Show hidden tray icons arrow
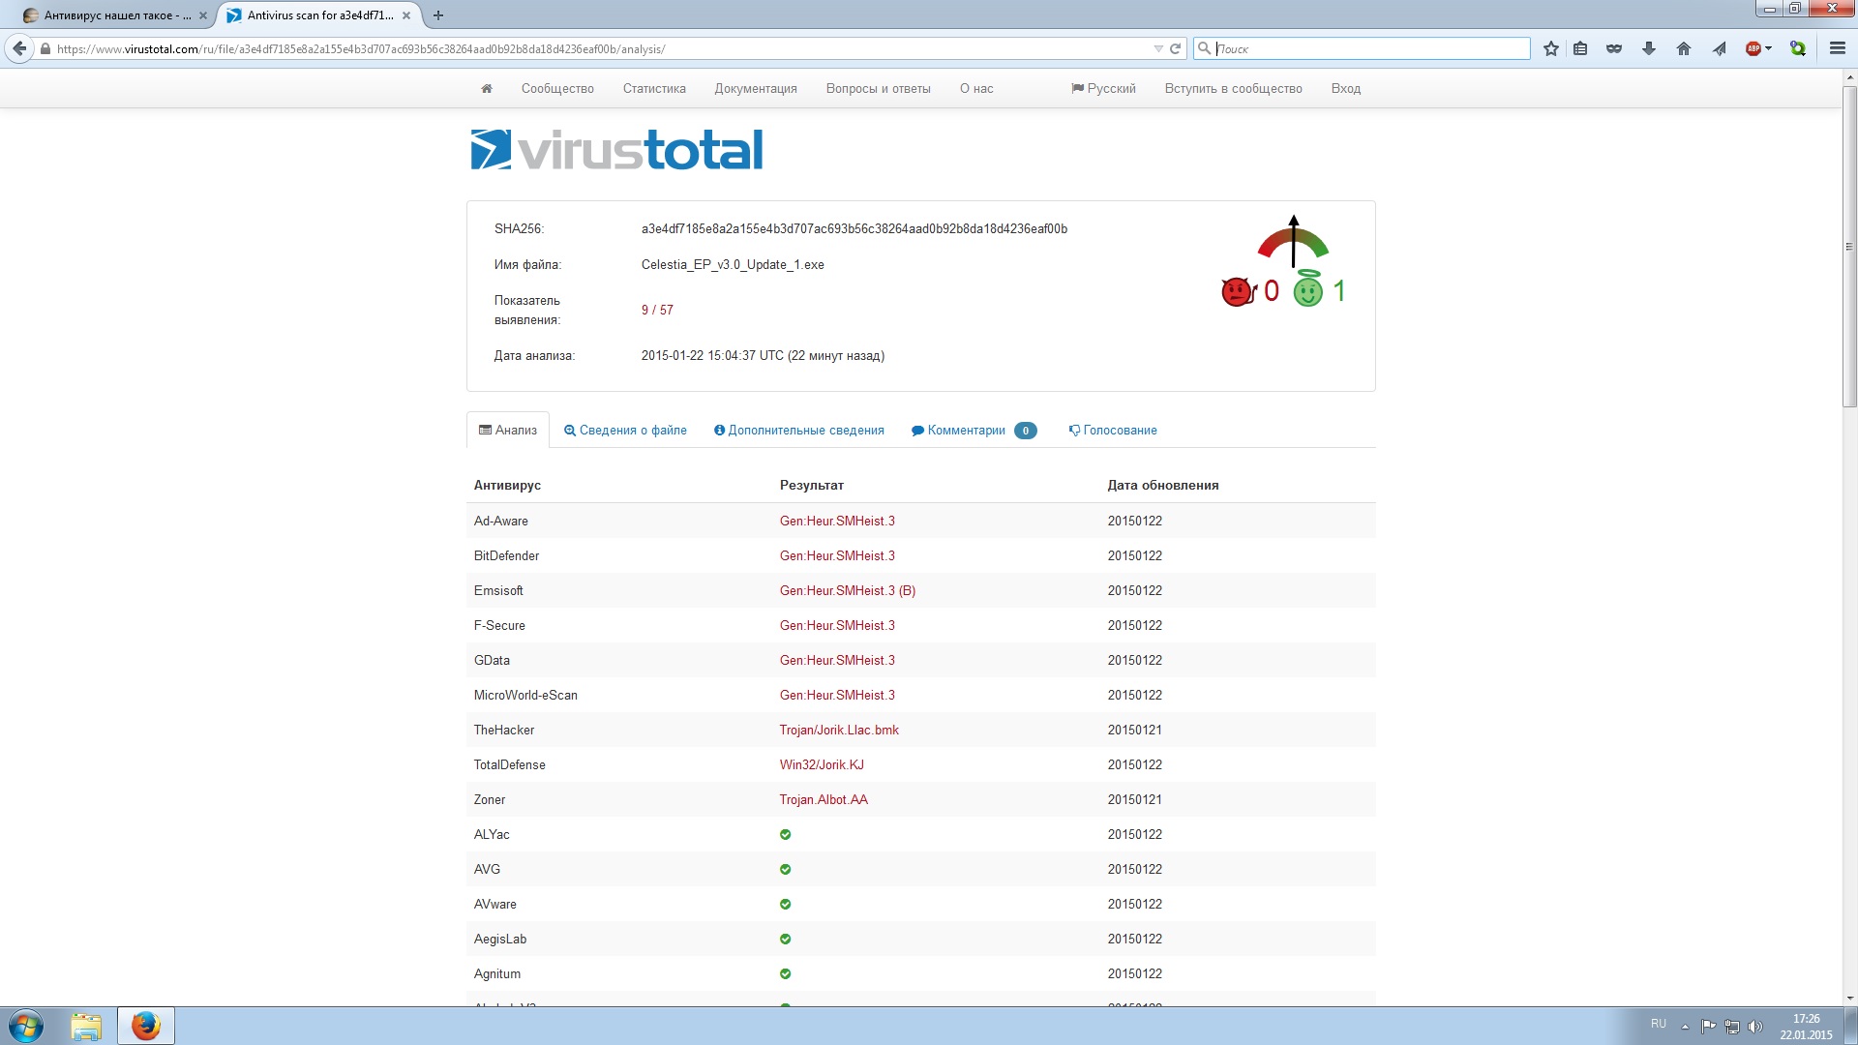This screenshot has width=1858, height=1045. (1685, 1027)
